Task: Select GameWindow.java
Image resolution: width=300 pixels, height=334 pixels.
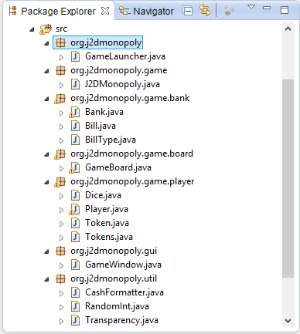Action: tap(123, 265)
